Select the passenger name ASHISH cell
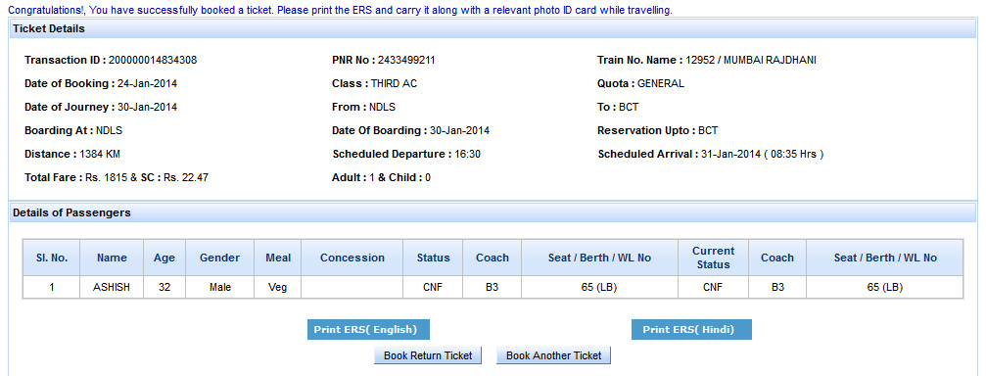Screen dimensions: 986x376 [112, 287]
